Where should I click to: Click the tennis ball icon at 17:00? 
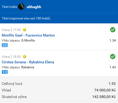coord(24,30)
